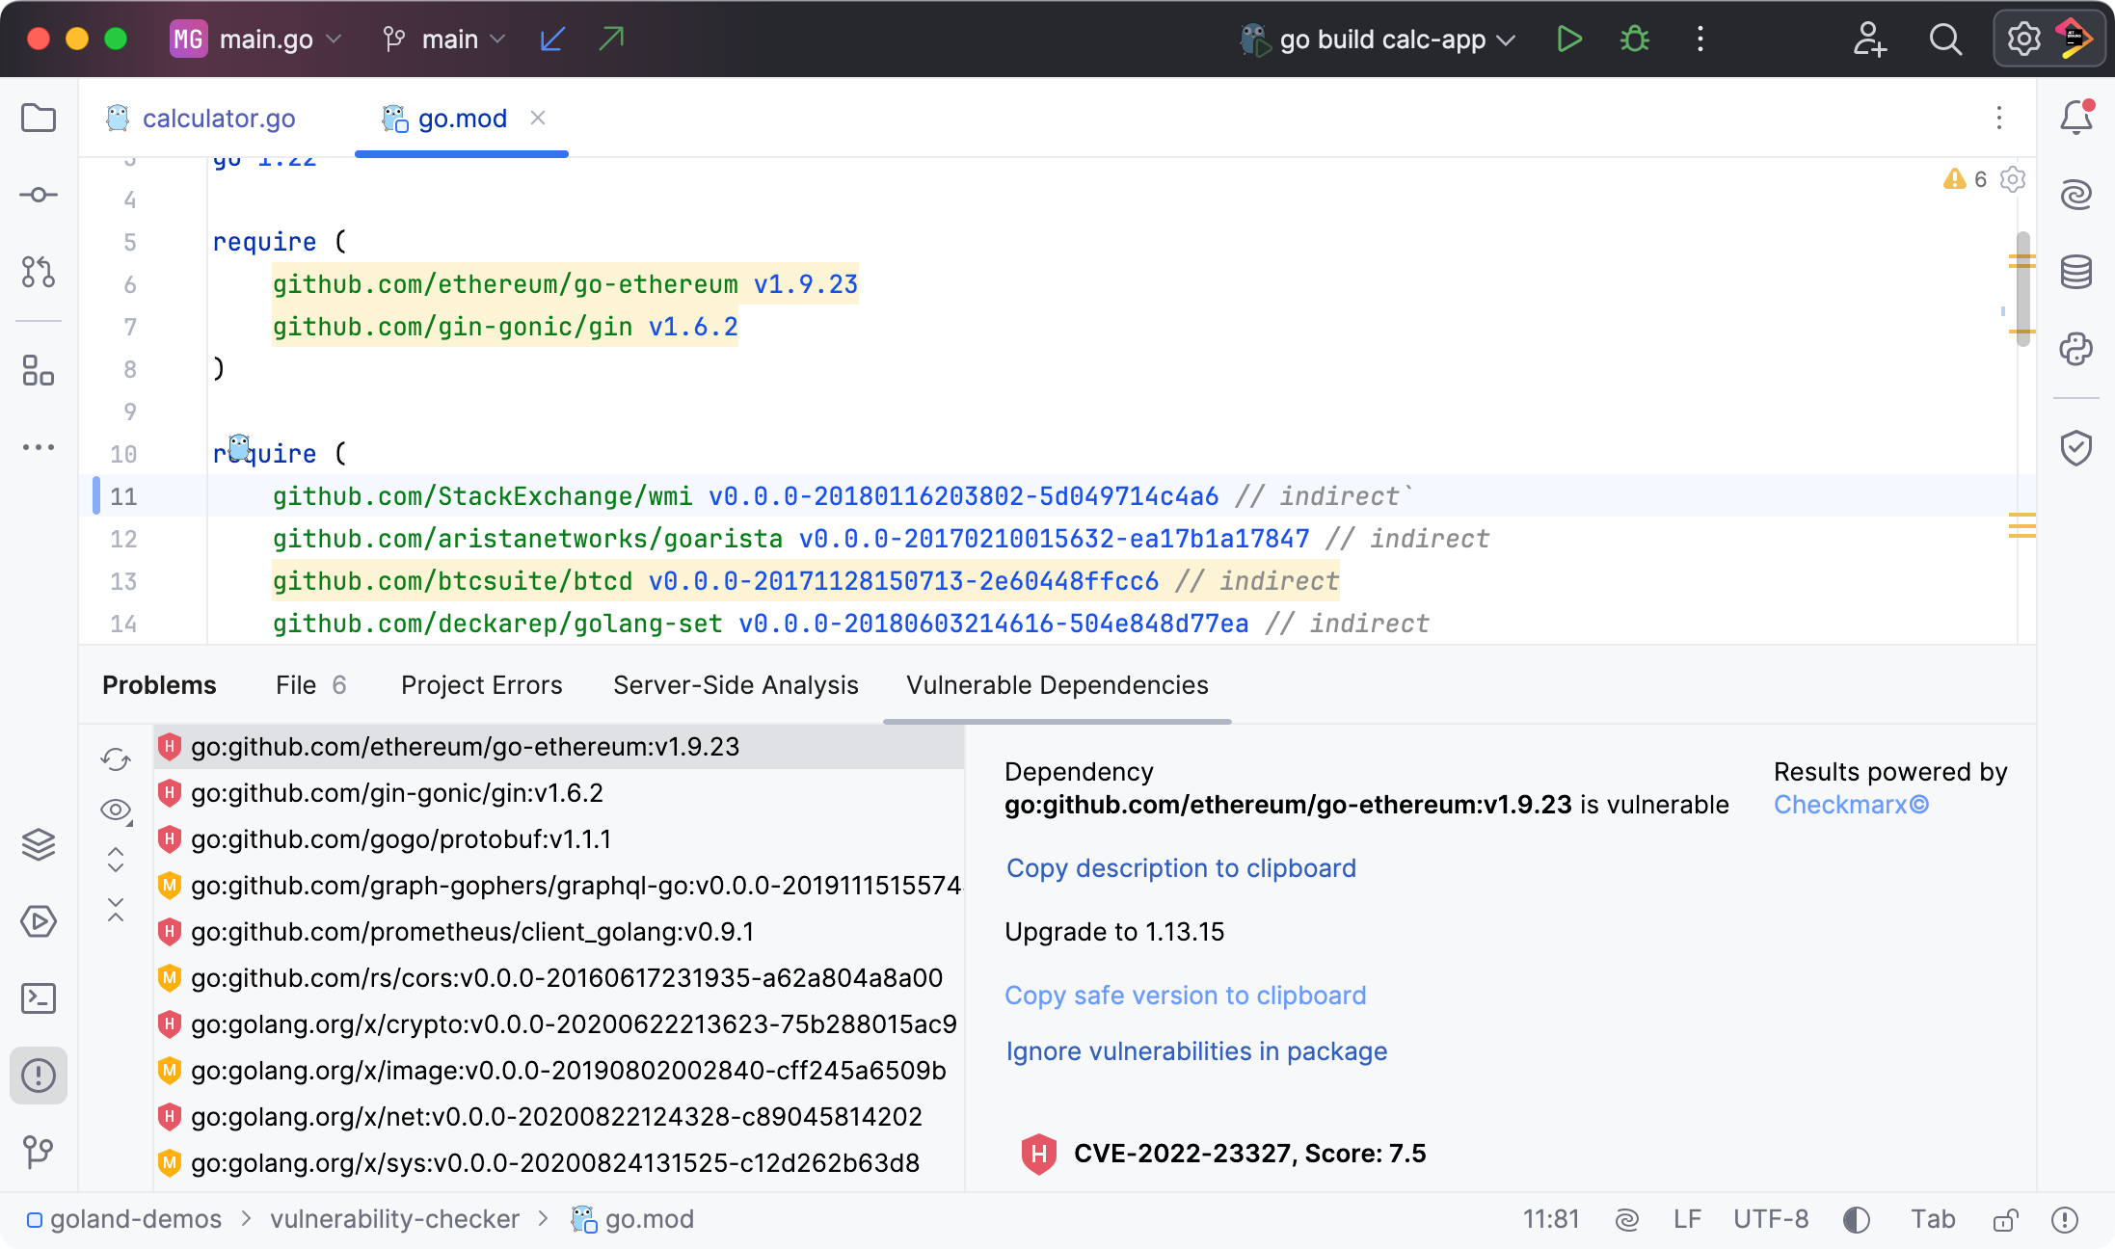This screenshot has height=1249, width=2115.
Task: Open Code With Me add user icon
Action: click(1869, 40)
